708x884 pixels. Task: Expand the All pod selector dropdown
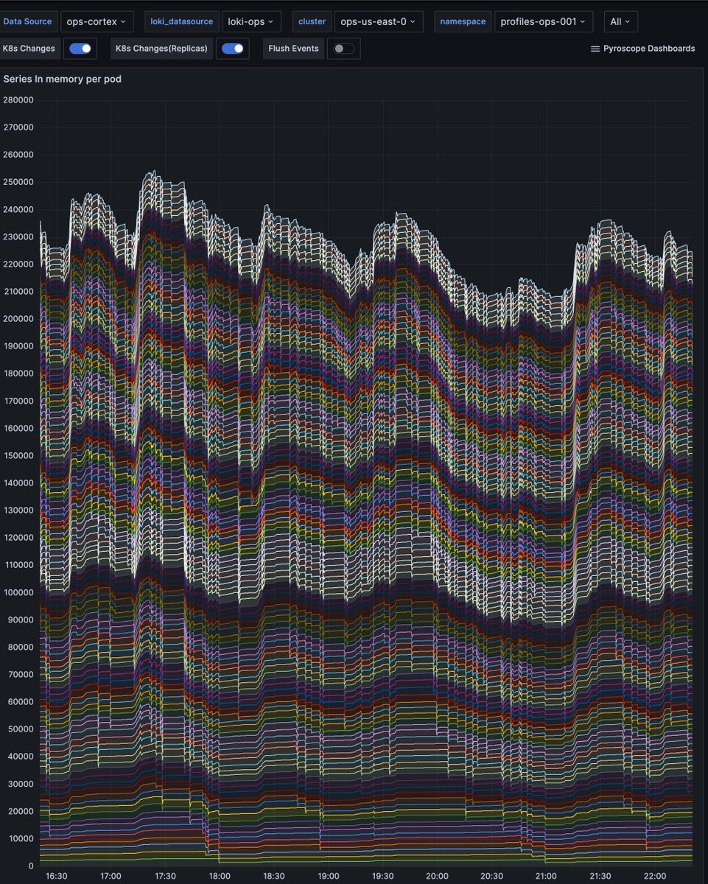620,21
